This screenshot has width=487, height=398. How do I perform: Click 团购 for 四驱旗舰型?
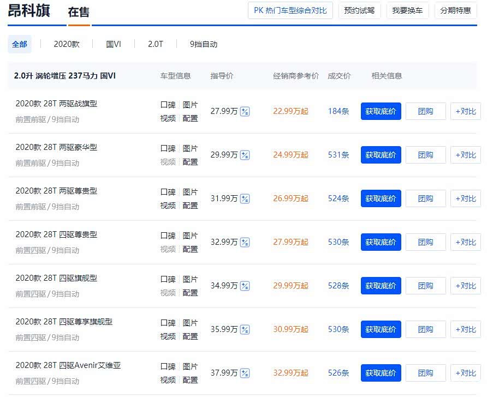[x=426, y=286]
